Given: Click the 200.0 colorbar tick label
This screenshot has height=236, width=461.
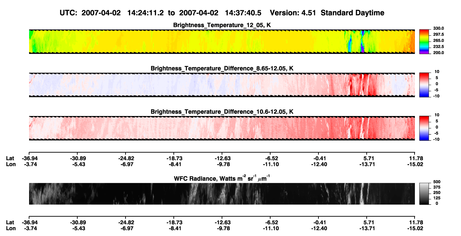Looking at the screenshot, I should 438,53.
